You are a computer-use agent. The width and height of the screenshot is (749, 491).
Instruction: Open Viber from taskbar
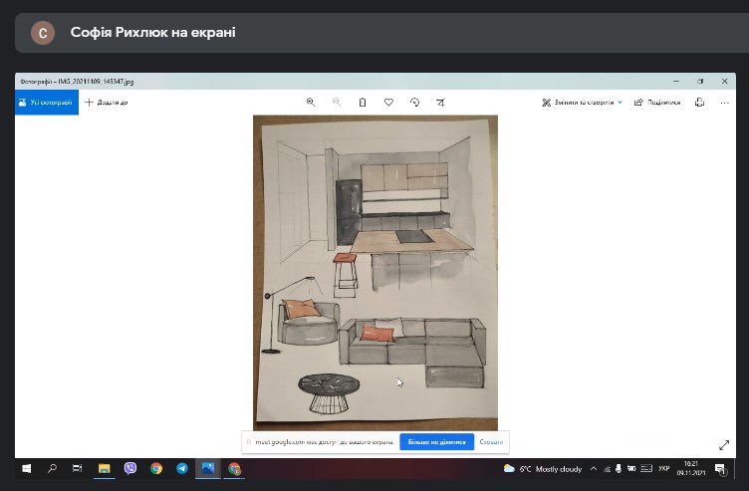[129, 468]
